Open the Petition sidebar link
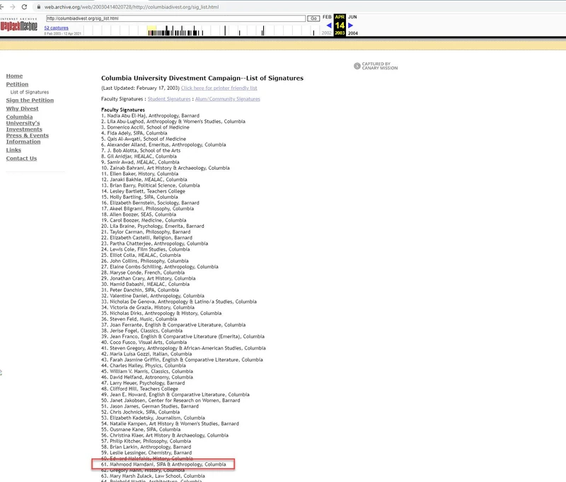This screenshot has height=482, width=566. coord(17,84)
